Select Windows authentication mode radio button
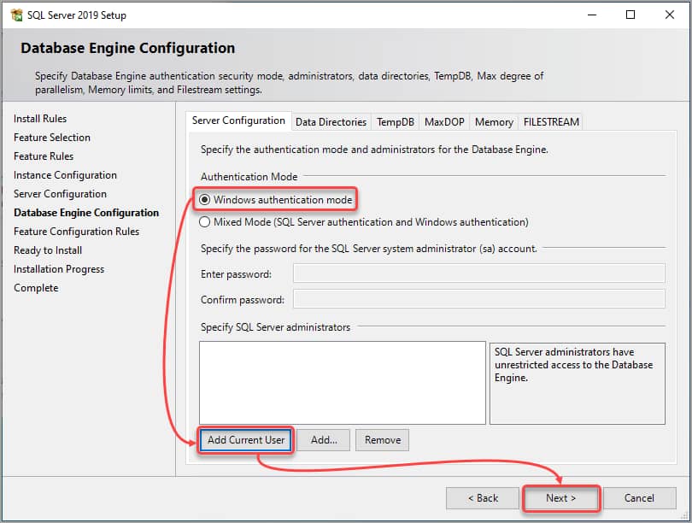692x523 pixels. pos(205,200)
